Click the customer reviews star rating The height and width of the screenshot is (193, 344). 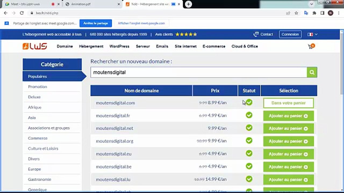pos(186,34)
